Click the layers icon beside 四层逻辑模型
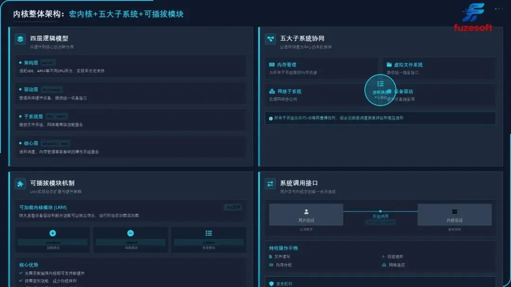The image size is (511, 287). coord(20,39)
